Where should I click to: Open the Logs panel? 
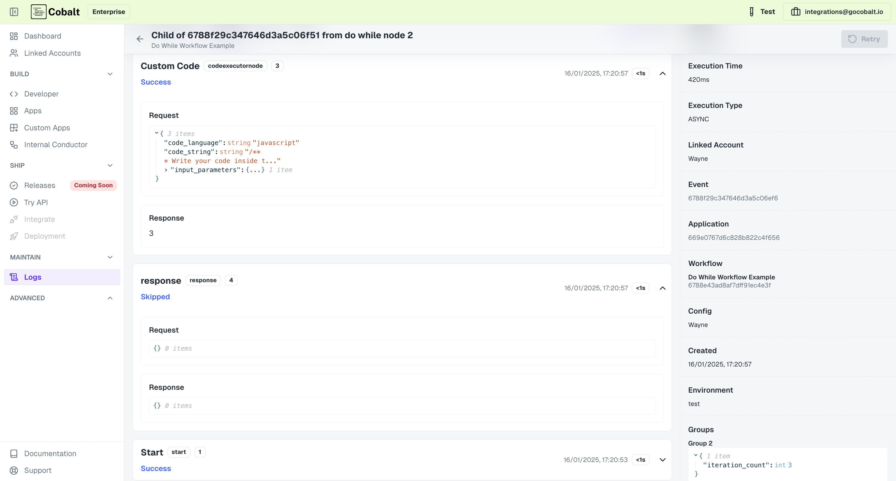pyautogui.click(x=33, y=277)
